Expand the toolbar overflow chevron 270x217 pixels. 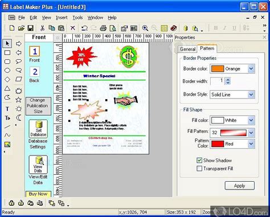(x=264, y=26)
